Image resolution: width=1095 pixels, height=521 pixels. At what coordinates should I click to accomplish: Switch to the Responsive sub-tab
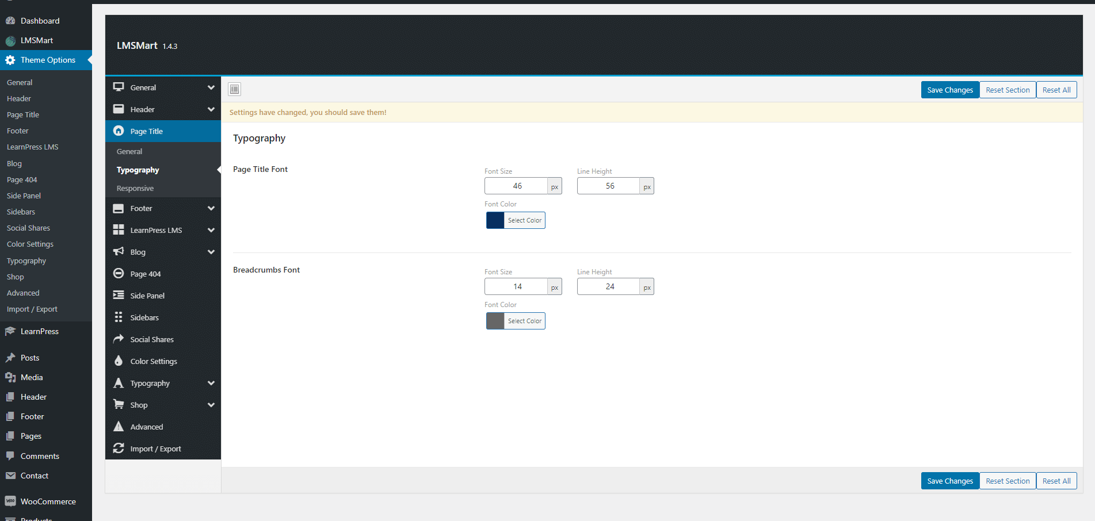pyautogui.click(x=135, y=188)
